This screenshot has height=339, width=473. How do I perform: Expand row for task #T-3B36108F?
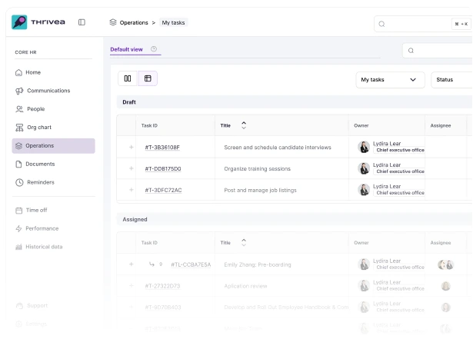click(x=132, y=147)
